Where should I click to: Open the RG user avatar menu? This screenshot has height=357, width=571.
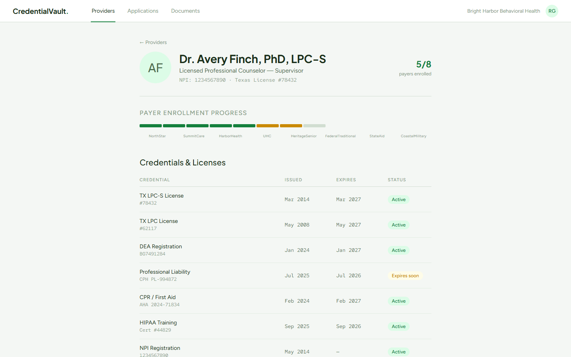click(552, 11)
